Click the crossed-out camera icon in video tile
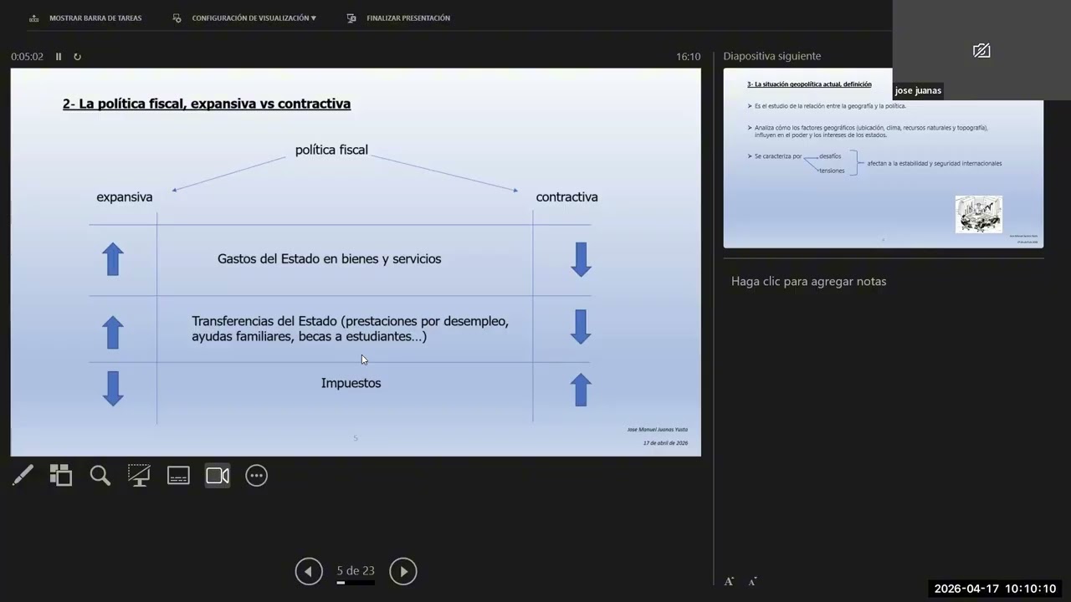Screen dimensions: 1071x602 point(981,51)
